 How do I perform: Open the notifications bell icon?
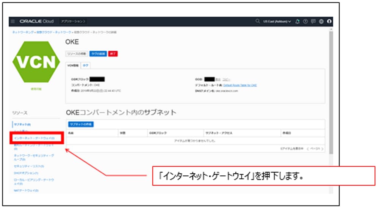[x=297, y=22]
